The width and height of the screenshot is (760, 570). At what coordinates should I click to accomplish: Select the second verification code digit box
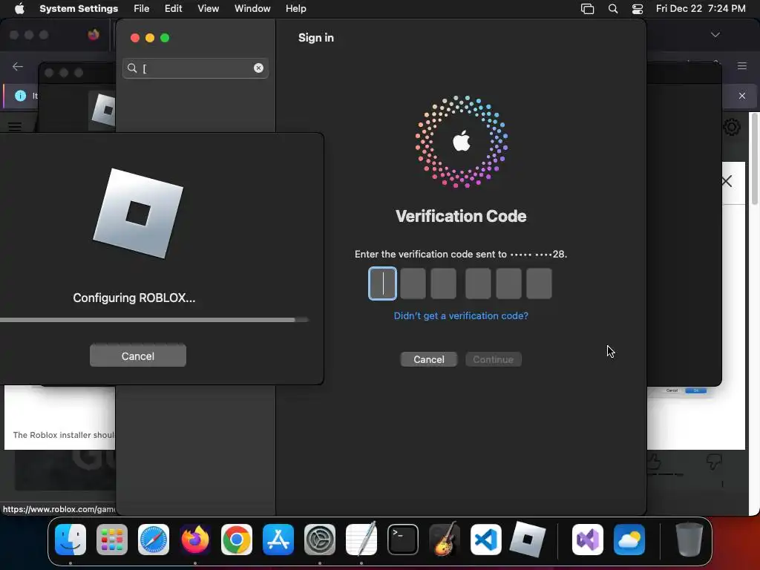coord(413,284)
